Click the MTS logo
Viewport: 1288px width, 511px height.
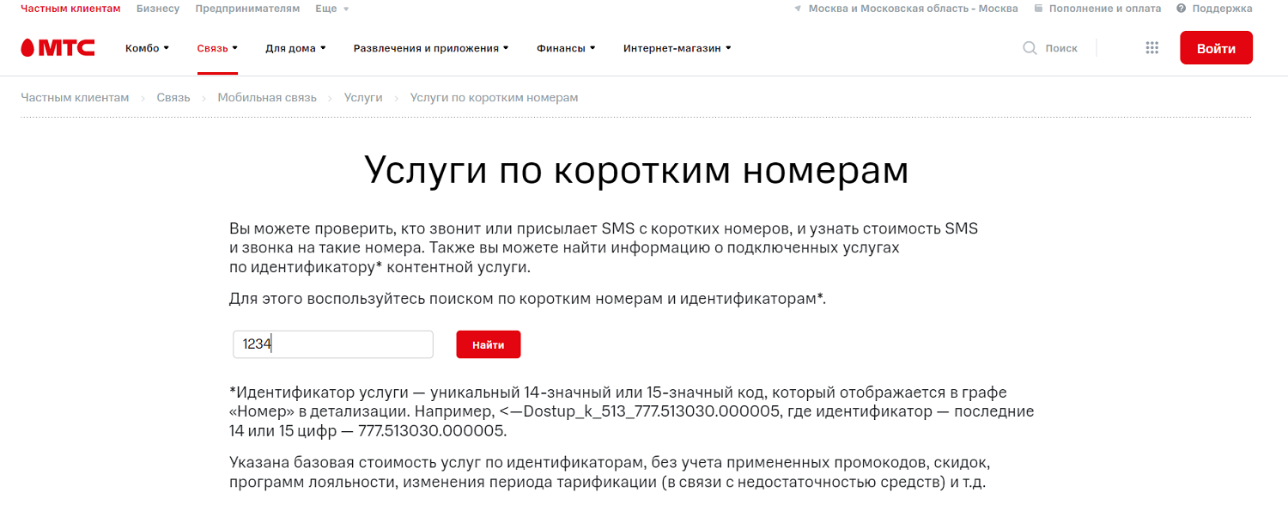click(58, 48)
